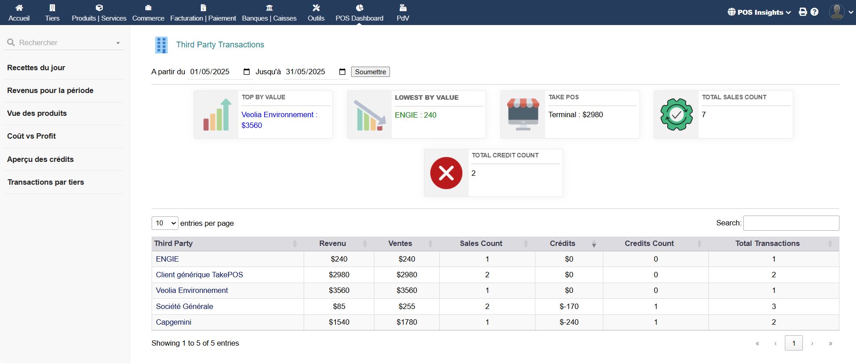This screenshot has width=856, height=364.
Task: Open the start date calendar picker icon
Action: point(246,72)
